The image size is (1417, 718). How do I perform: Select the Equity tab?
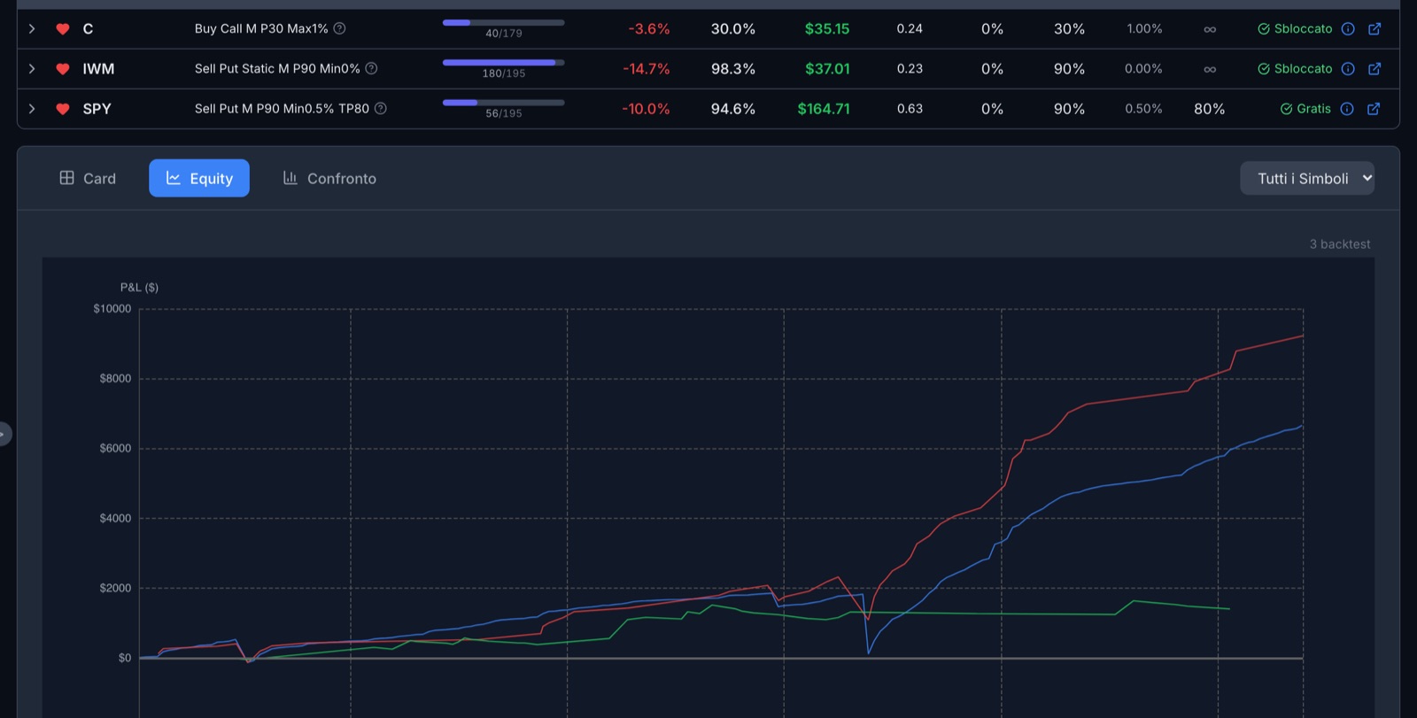(x=199, y=178)
